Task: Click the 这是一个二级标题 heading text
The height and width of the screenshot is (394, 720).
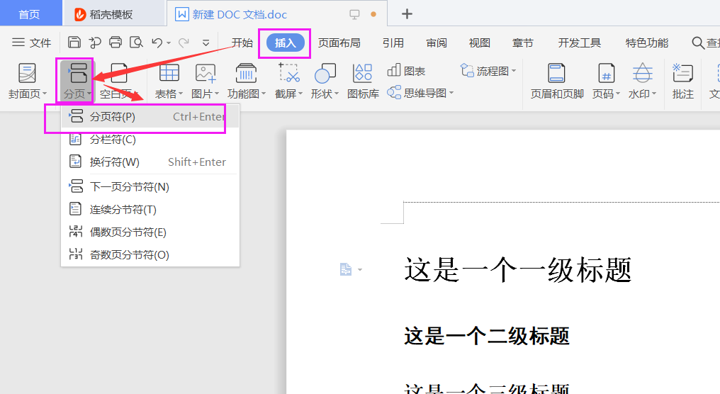Action: 487,336
